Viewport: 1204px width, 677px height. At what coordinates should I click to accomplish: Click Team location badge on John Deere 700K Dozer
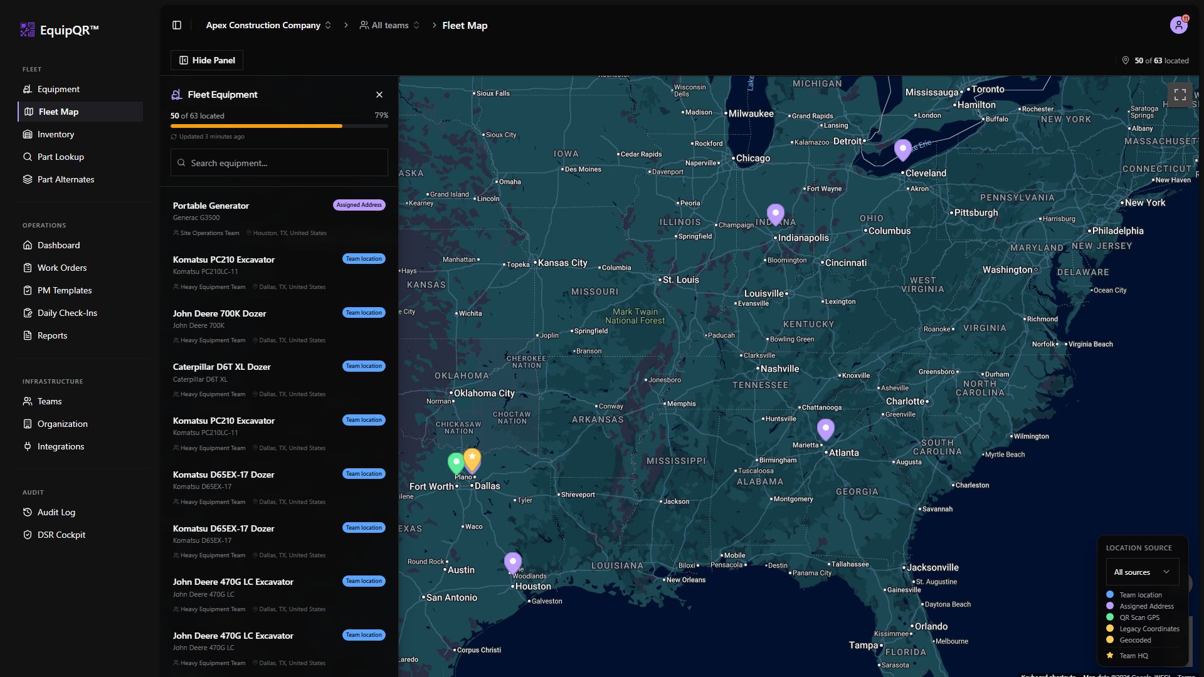tap(364, 313)
